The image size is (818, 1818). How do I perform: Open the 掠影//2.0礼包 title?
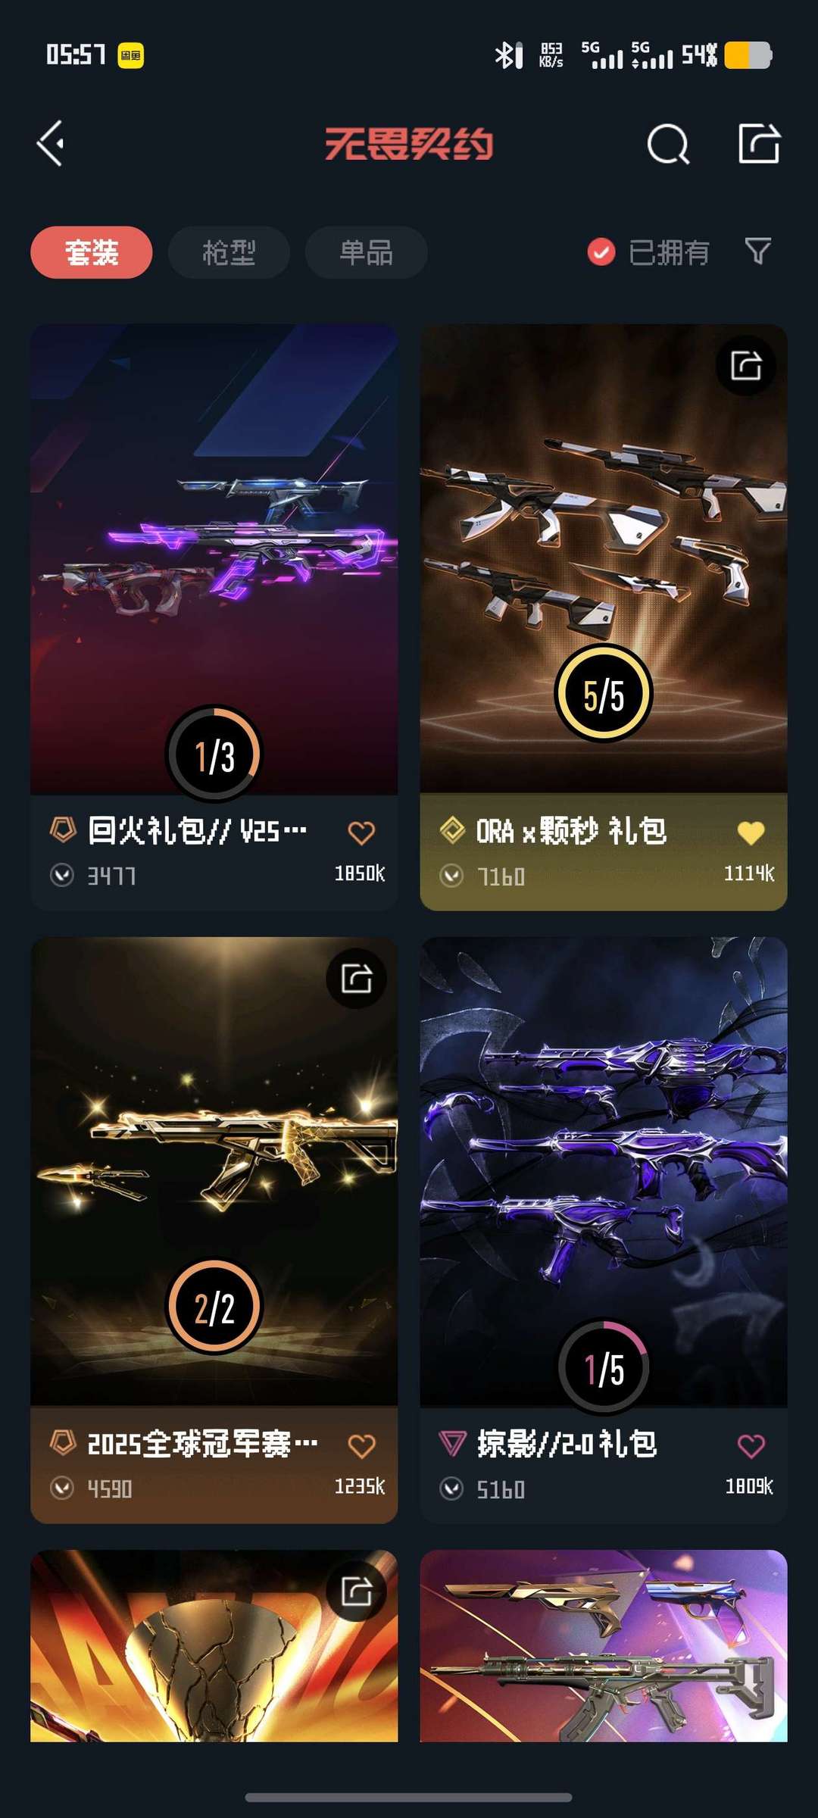pos(567,1445)
